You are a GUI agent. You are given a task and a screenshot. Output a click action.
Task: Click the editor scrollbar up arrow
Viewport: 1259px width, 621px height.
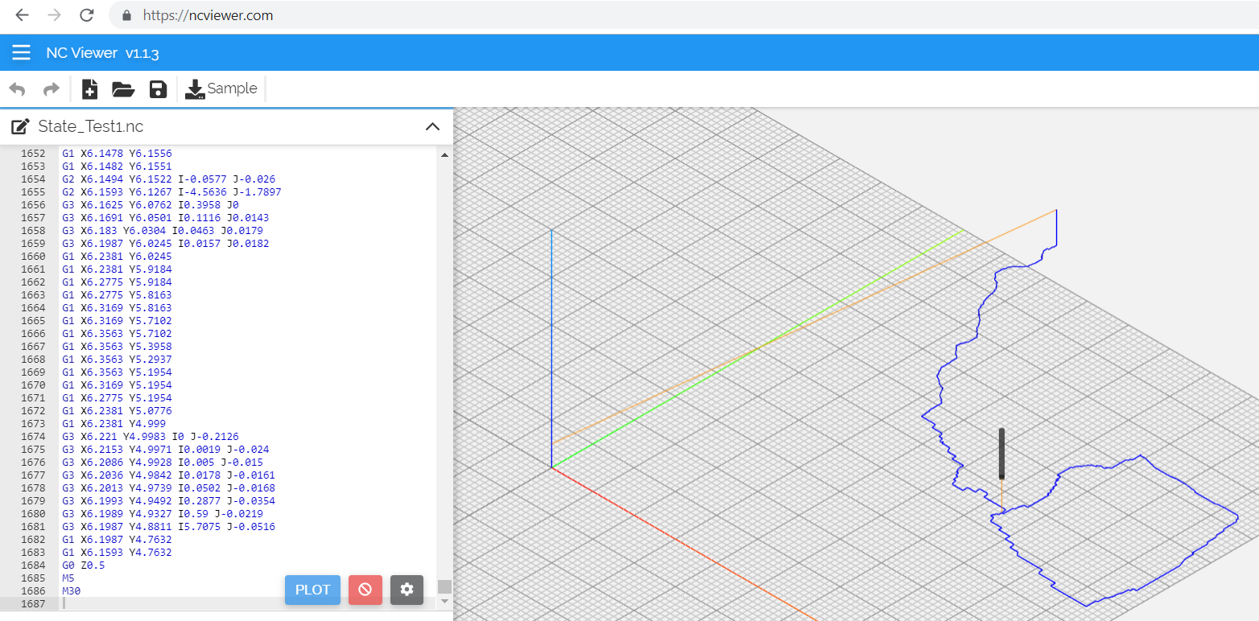pos(444,154)
